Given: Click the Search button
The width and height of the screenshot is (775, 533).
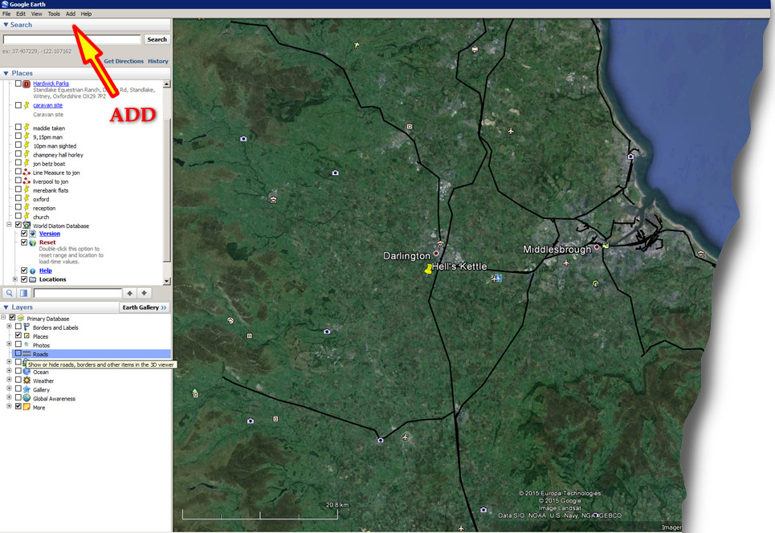Looking at the screenshot, I should [x=157, y=39].
